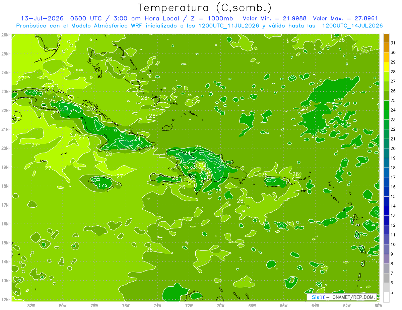Click the "78W" longitude axis label
Viewport: 402px width, 310px height.
coord(94,305)
